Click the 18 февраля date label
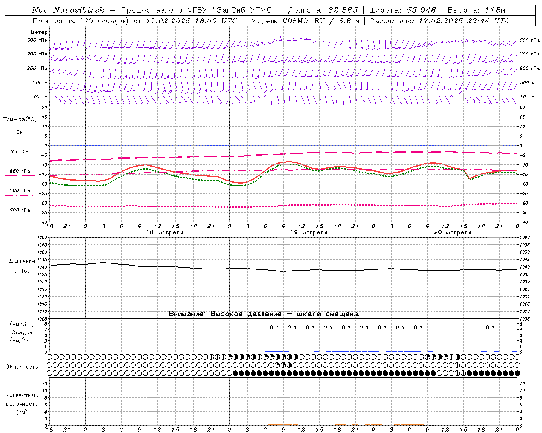542x433 pixels. coord(165,233)
